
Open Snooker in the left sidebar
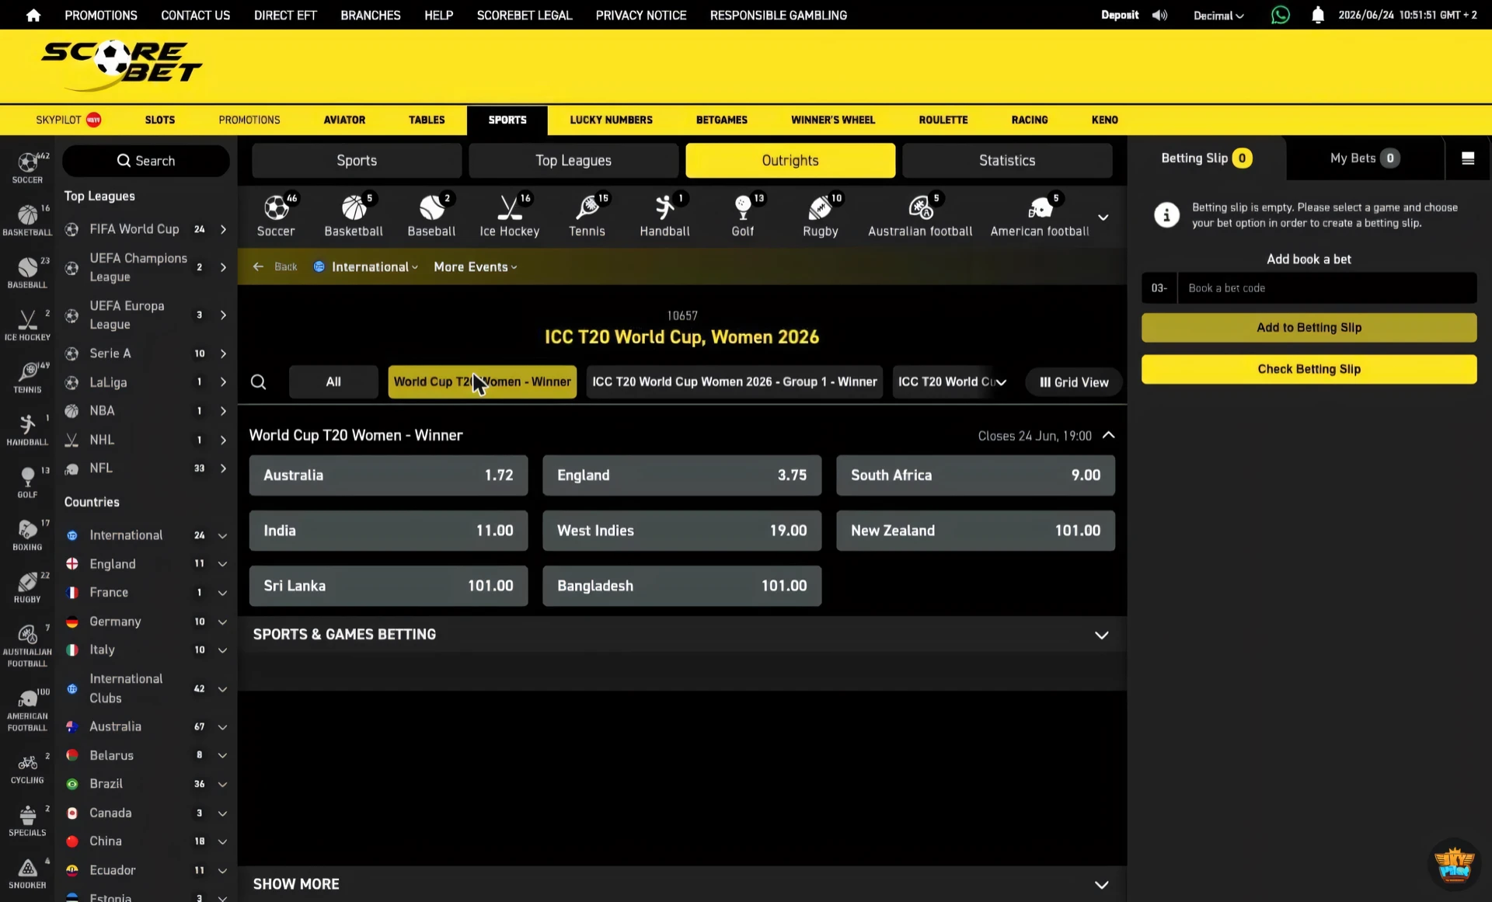point(27,872)
